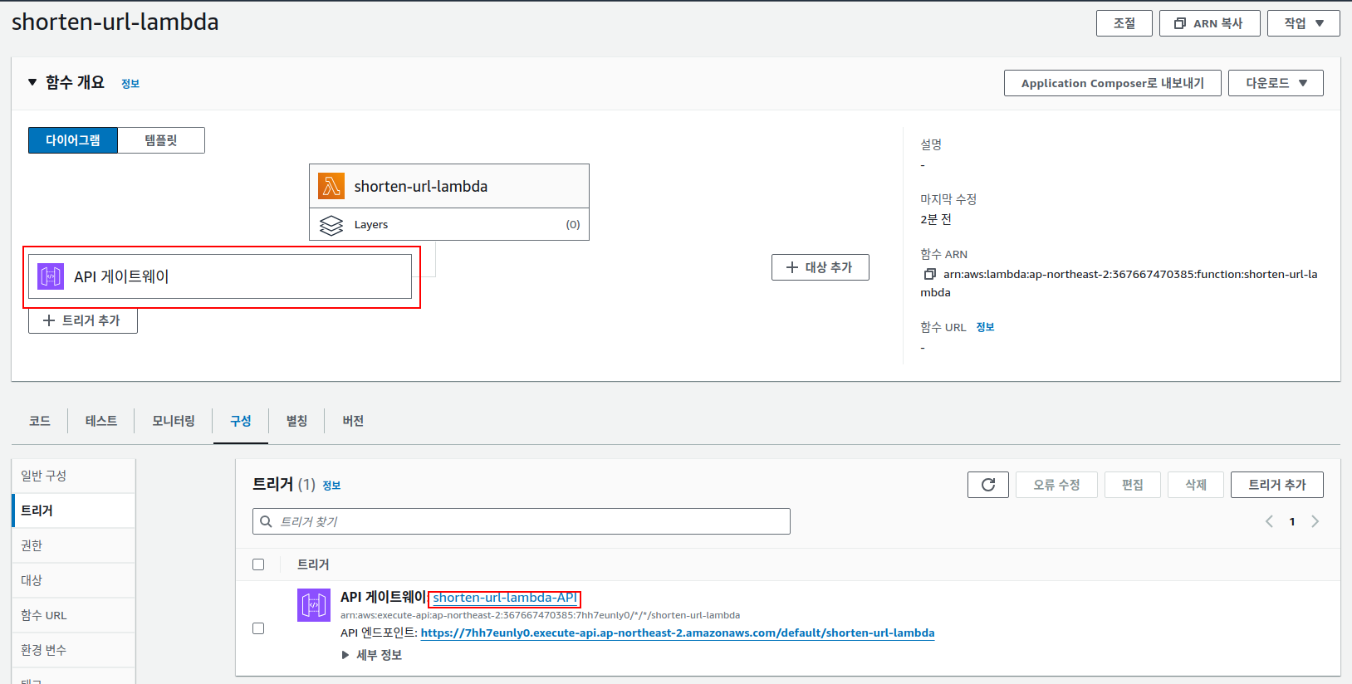Click the search magnifier icon
The height and width of the screenshot is (684, 1352).
tap(267, 521)
